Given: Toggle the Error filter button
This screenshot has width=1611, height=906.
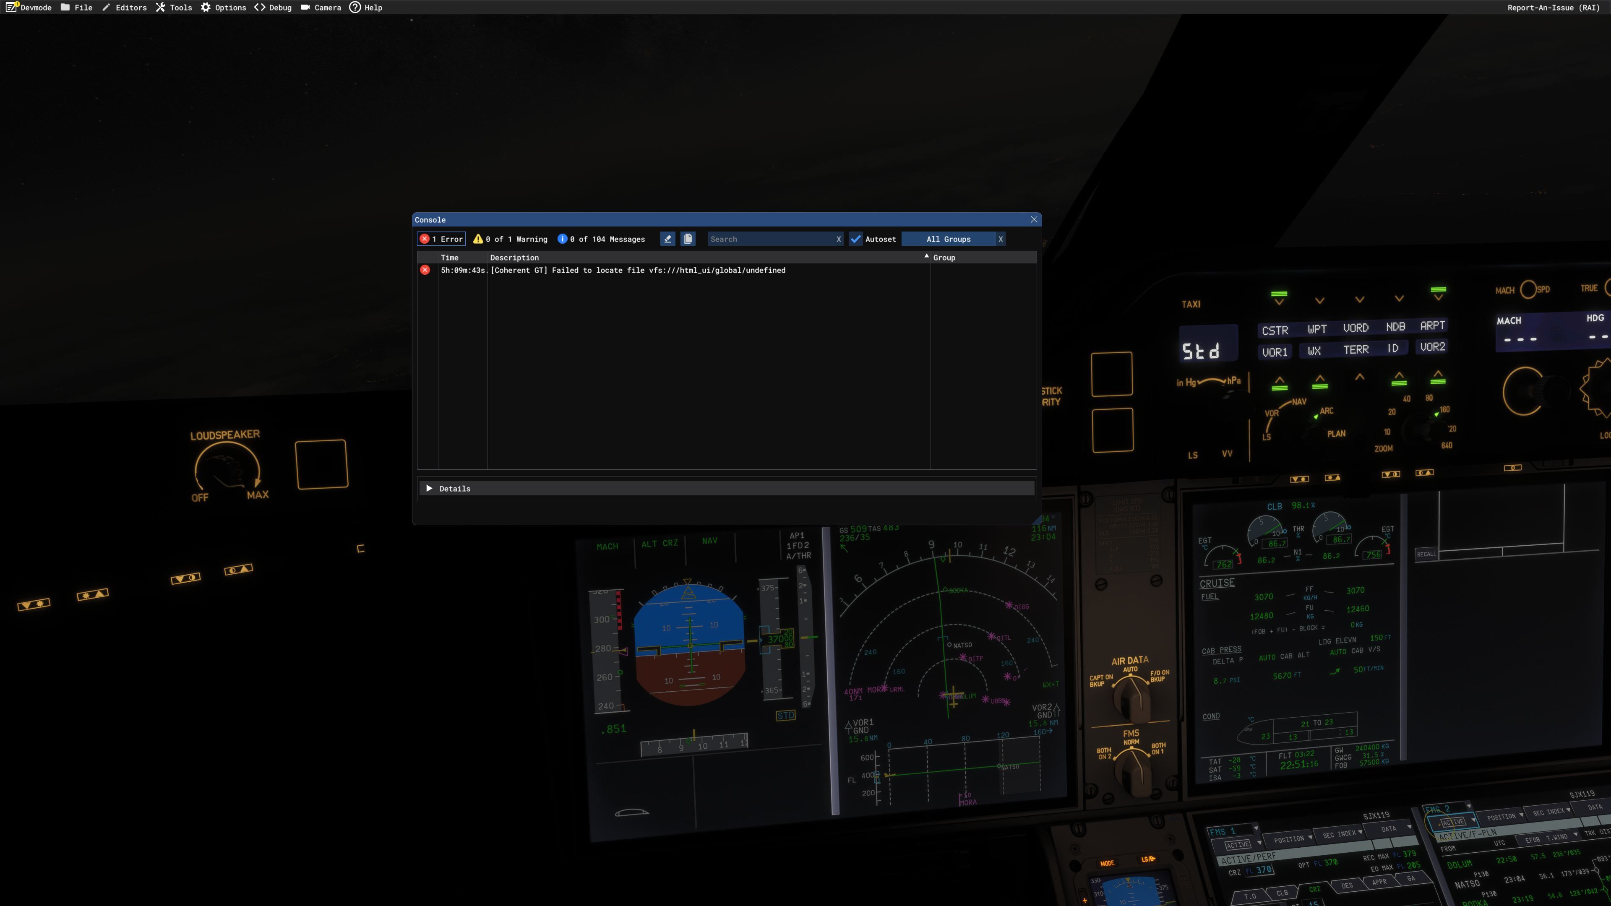Looking at the screenshot, I should pos(441,239).
